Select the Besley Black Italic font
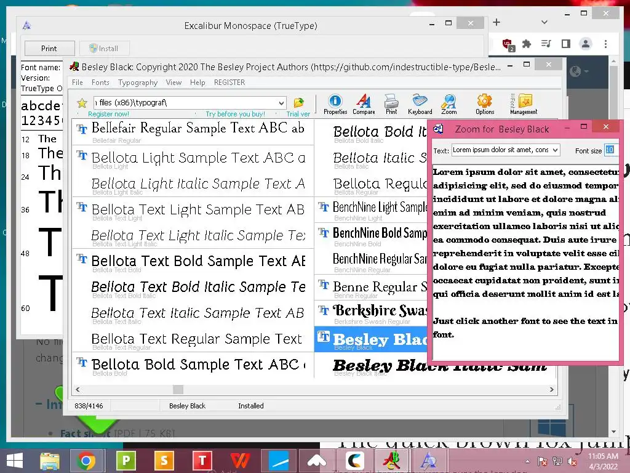 click(436, 367)
